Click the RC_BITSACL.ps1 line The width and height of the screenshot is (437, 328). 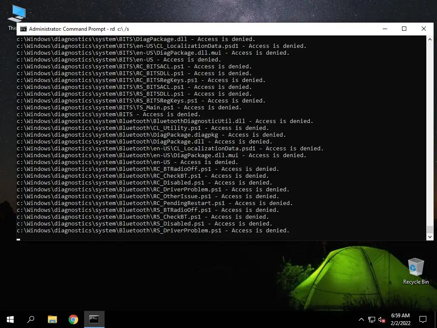click(134, 66)
